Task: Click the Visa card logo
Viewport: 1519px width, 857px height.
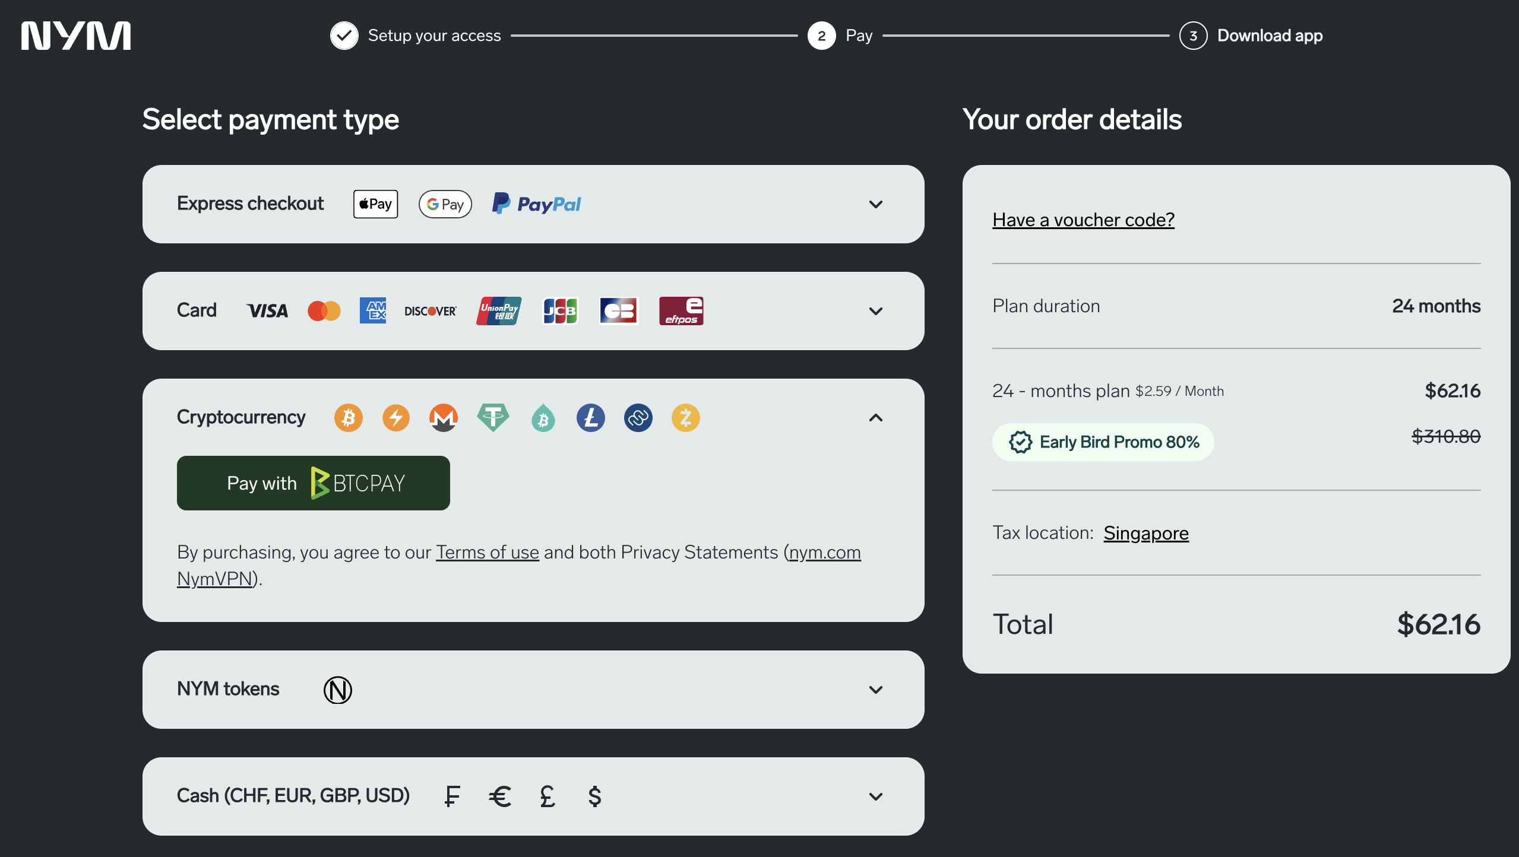Action: click(267, 311)
